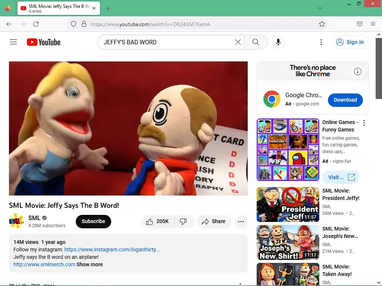Click the Google Chrome logo in ad
The height and width of the screenshot is (286, 382).
click(272, 99)
